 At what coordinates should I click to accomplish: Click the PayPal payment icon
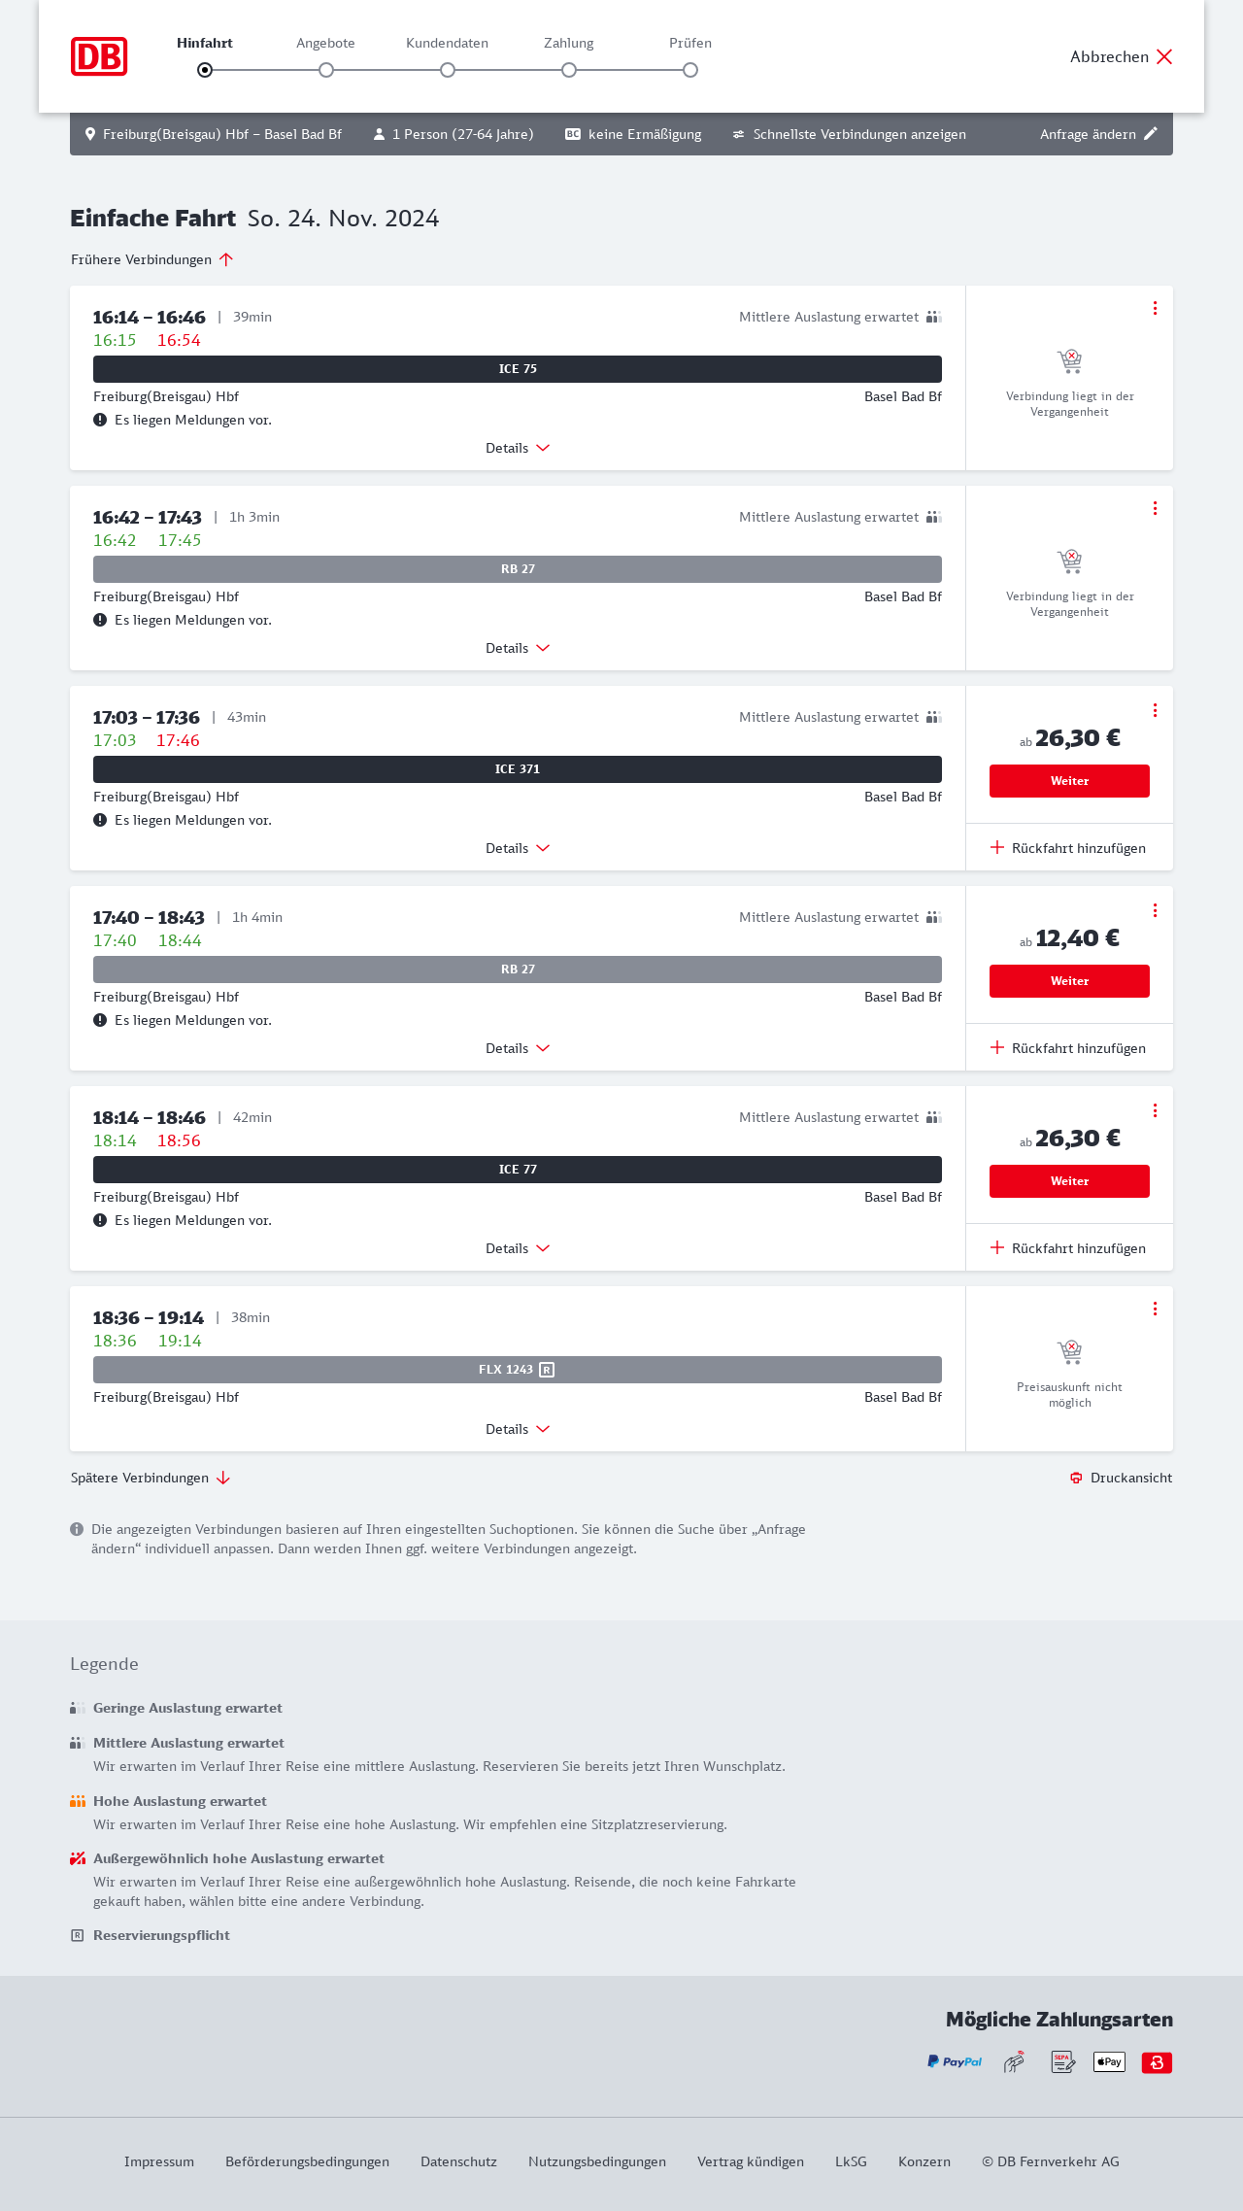[x=954, y=2061]
